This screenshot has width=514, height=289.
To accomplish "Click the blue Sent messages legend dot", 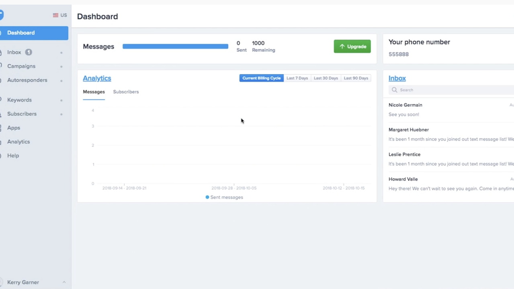I will tap(207, 197).
